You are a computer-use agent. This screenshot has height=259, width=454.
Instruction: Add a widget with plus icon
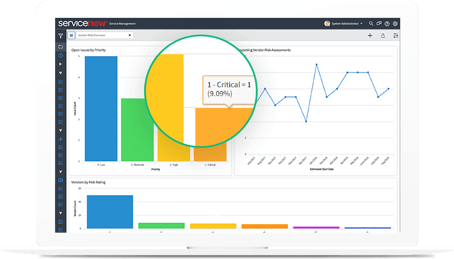point(370,36)
